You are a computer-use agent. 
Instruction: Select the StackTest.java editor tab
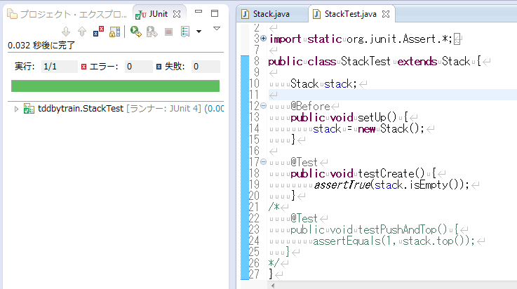(x=350, y=14)
